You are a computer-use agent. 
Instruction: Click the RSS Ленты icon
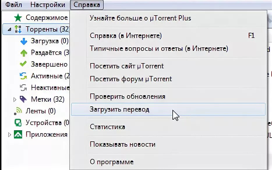click(18, 111)
